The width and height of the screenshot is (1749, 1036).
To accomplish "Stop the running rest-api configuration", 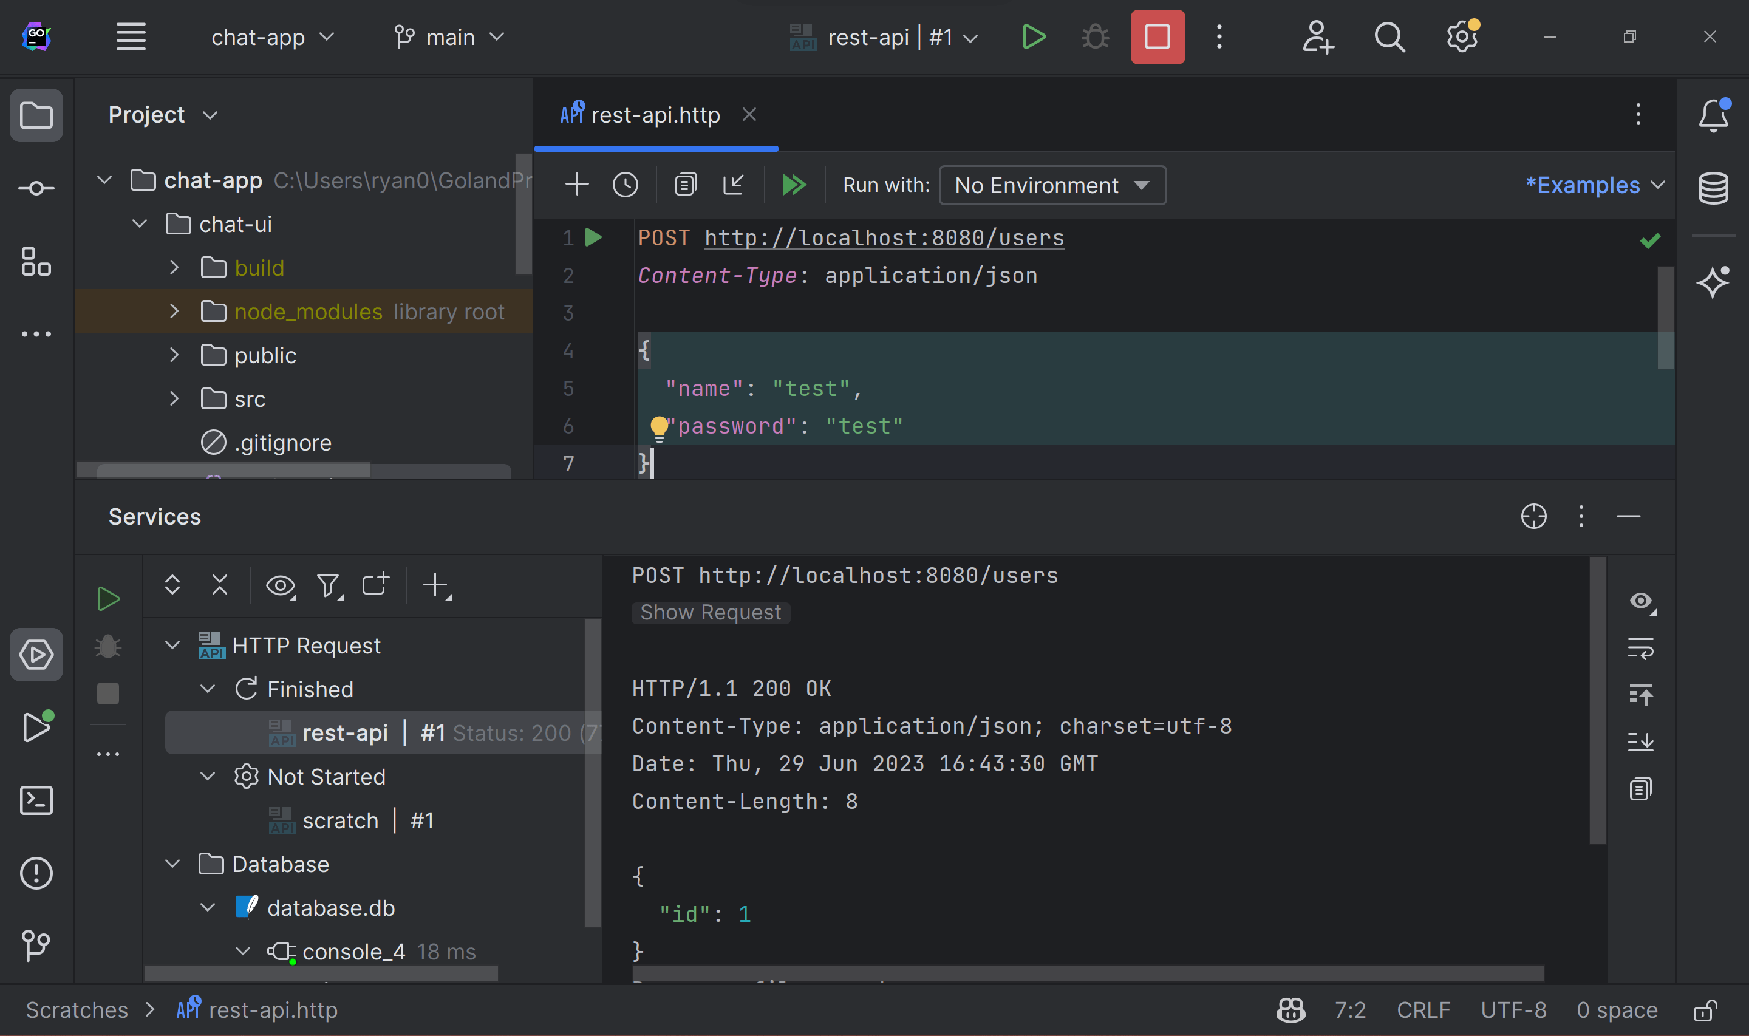I will coord(1157,37).
